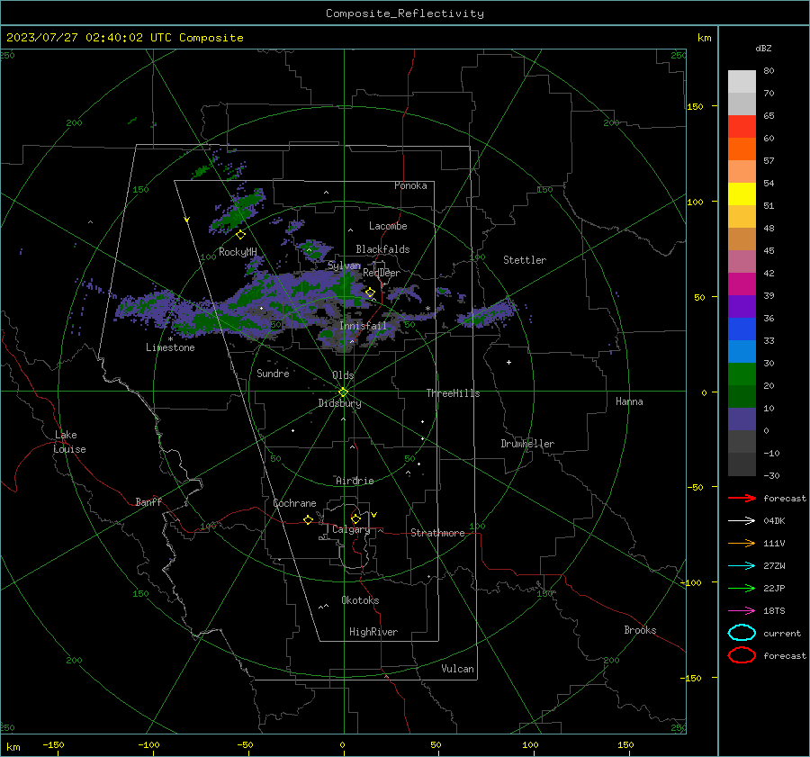Viewport: 810px width, 757px height.
Task: Click the RockyMH label
Action: [238, 252]
